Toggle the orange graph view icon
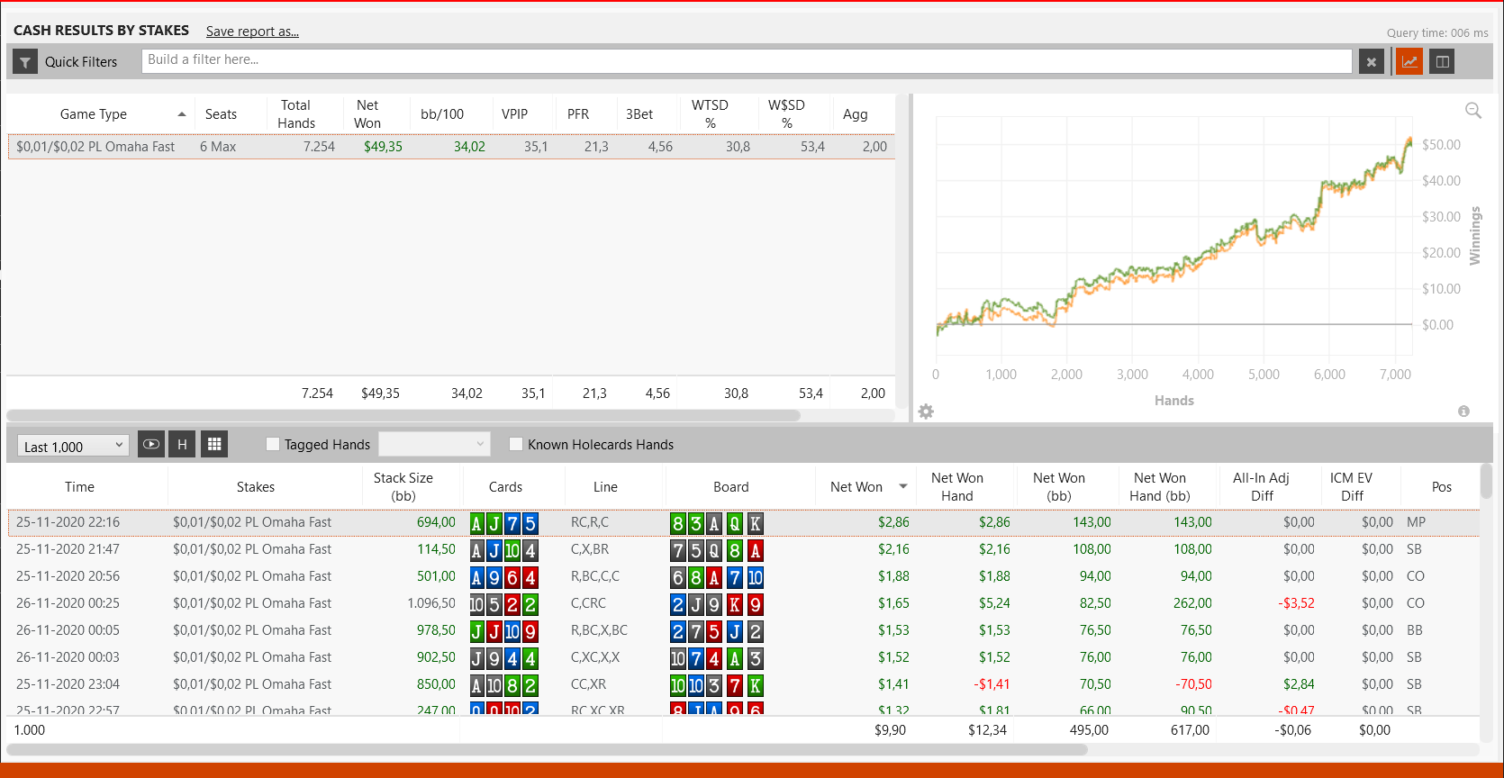The width and height of the screenshot is (1504, 778). [x=1409, y=62]
